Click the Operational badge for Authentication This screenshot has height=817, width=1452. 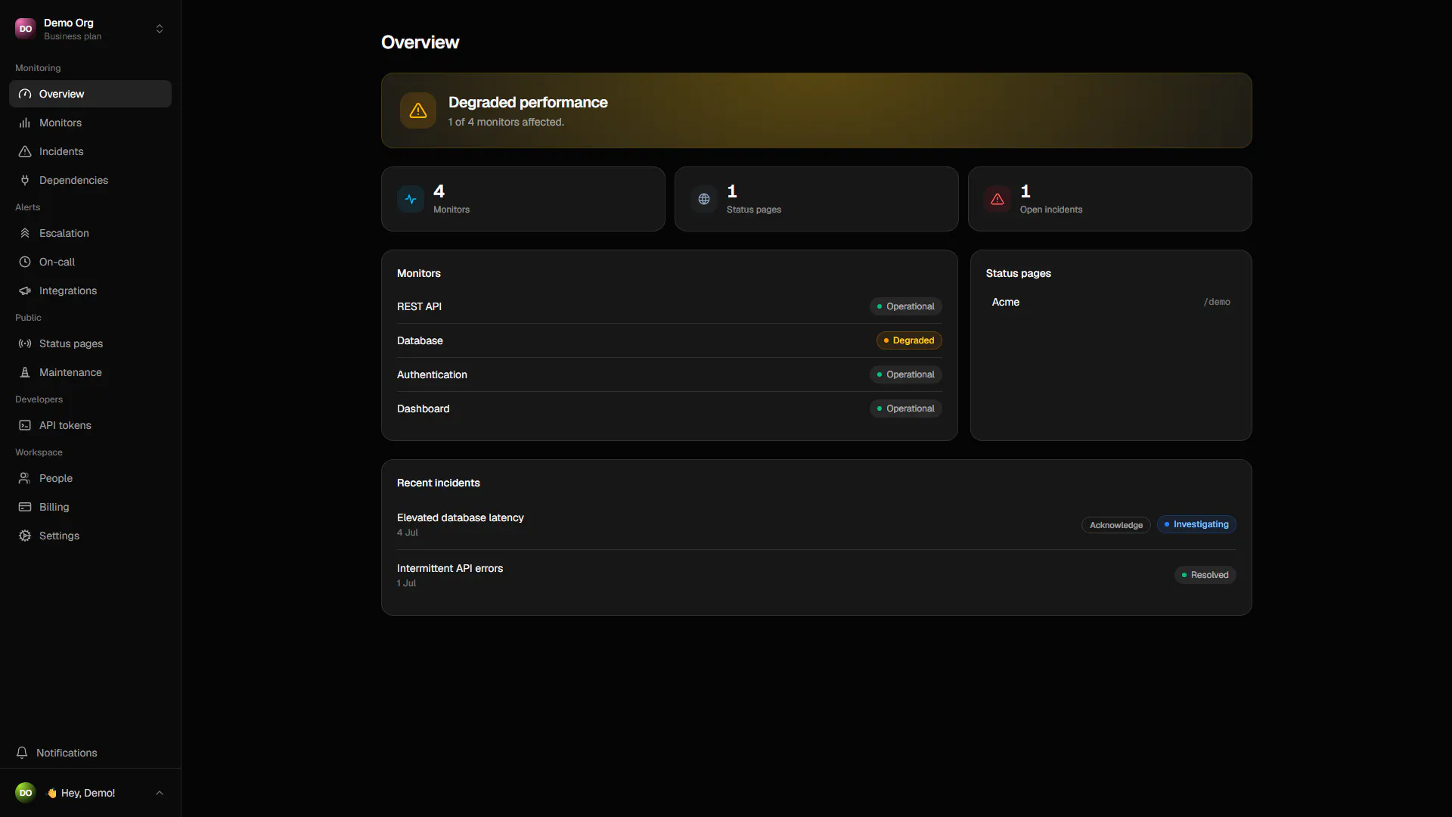tap(905, 374)
